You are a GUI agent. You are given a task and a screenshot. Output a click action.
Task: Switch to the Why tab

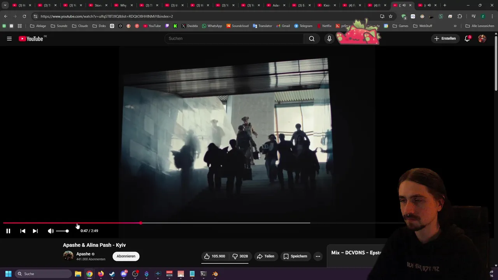pos(123,5)
